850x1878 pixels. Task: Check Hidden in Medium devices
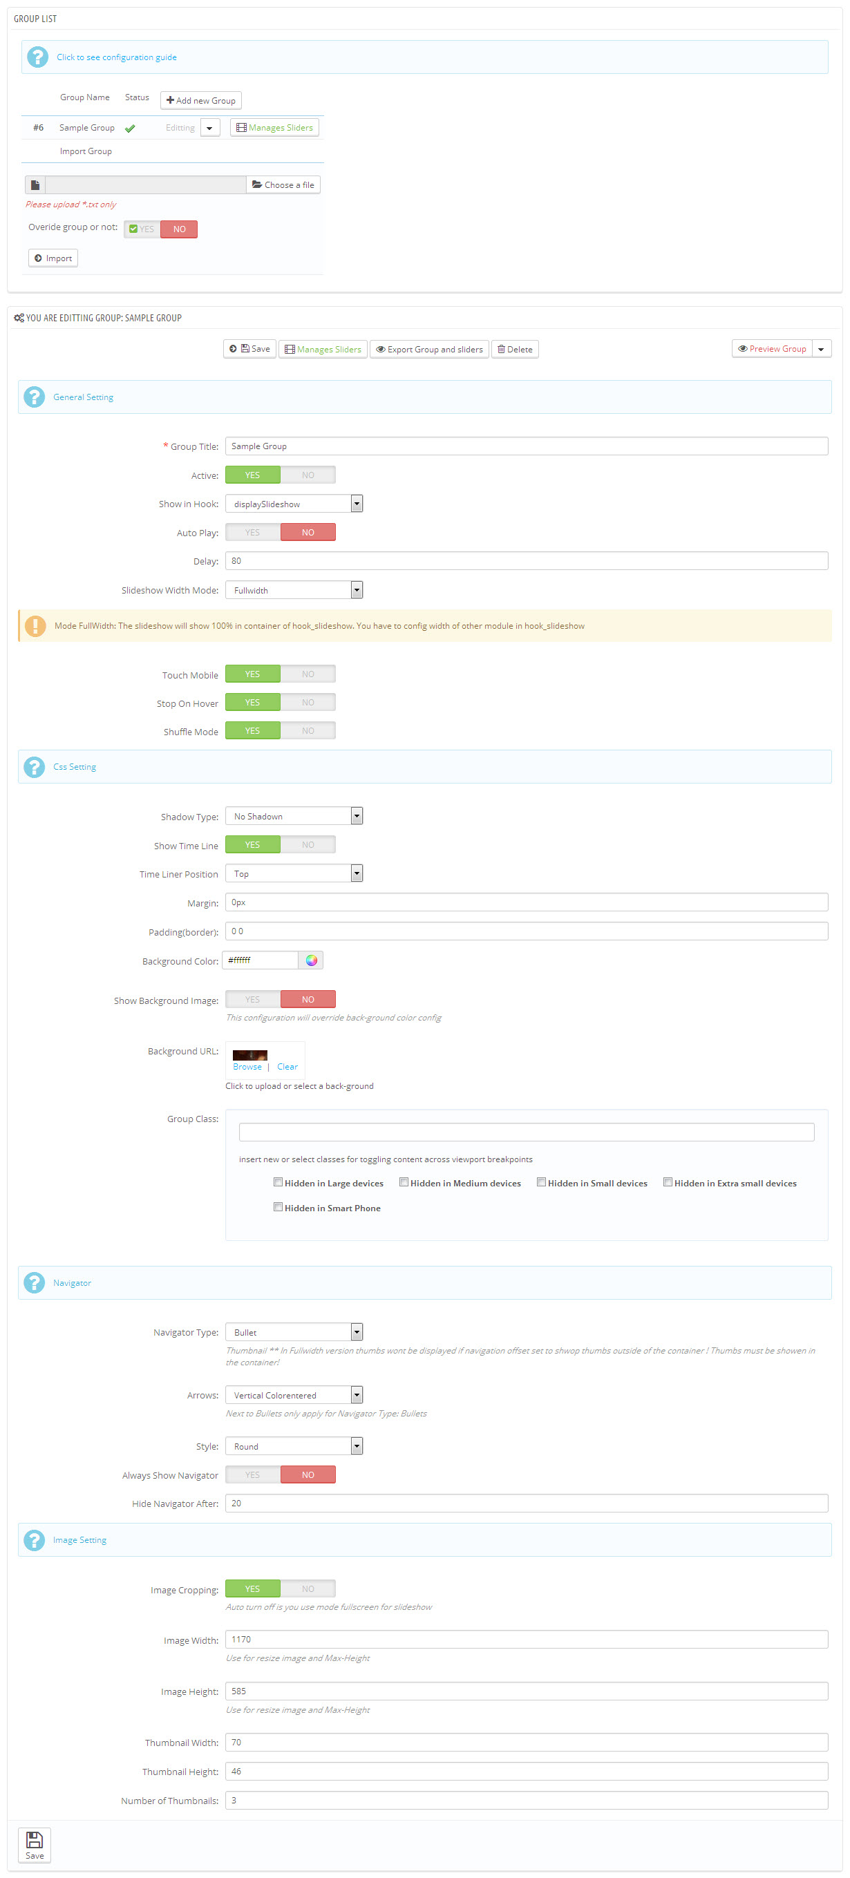403,1182
